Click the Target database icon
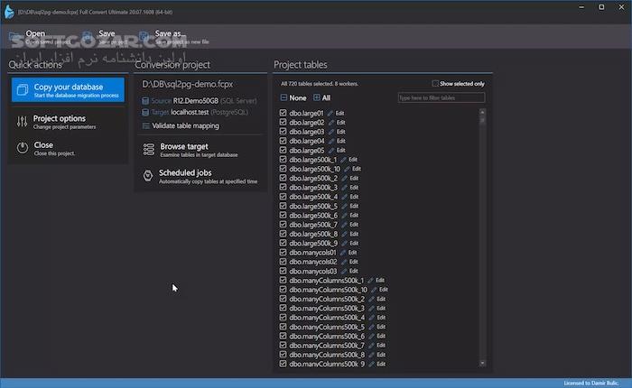The image size is (632, 388). (145, 113)
